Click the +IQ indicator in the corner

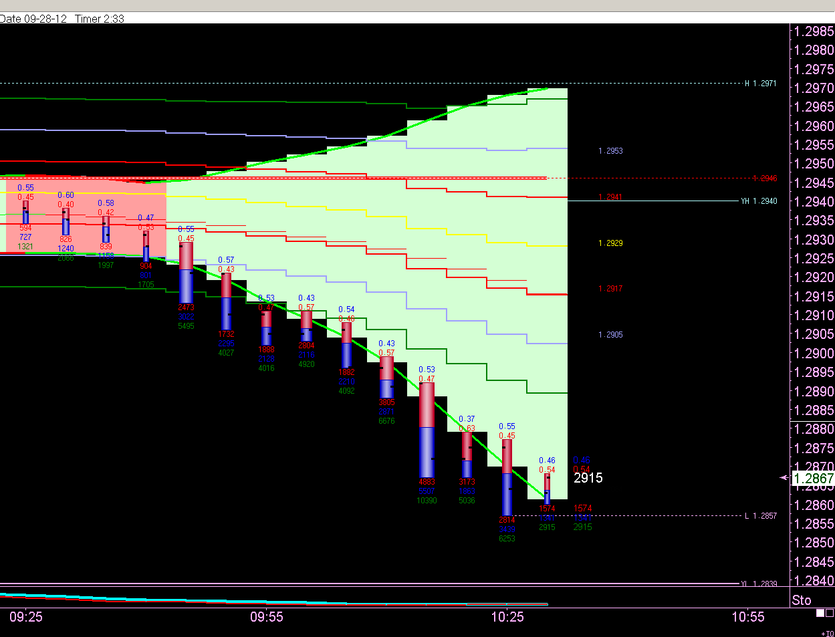point(828,634)
